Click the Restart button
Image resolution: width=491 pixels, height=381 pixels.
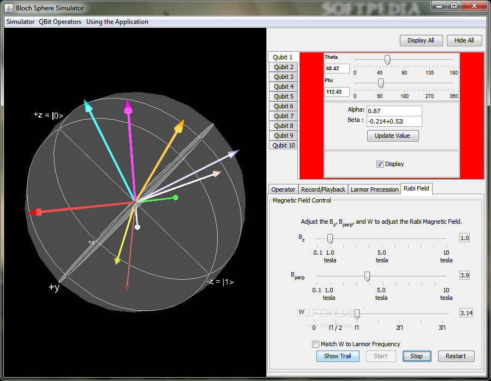pyautogui.click(x=456, y=356)
